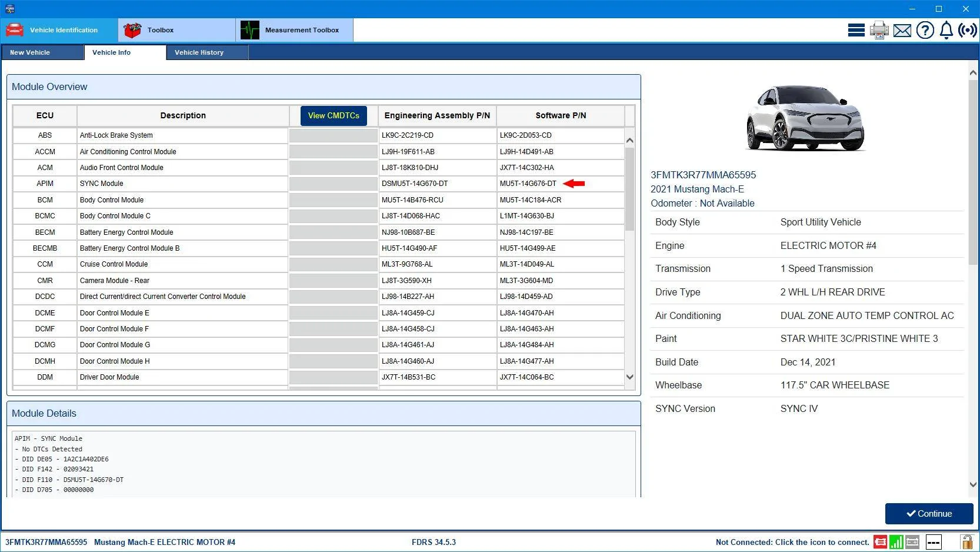The height and width of the screenshot is (552, 980).
Task: Click FDRS 34.5.3 version text
Action: pyautogui.click(x=434, y=542)
